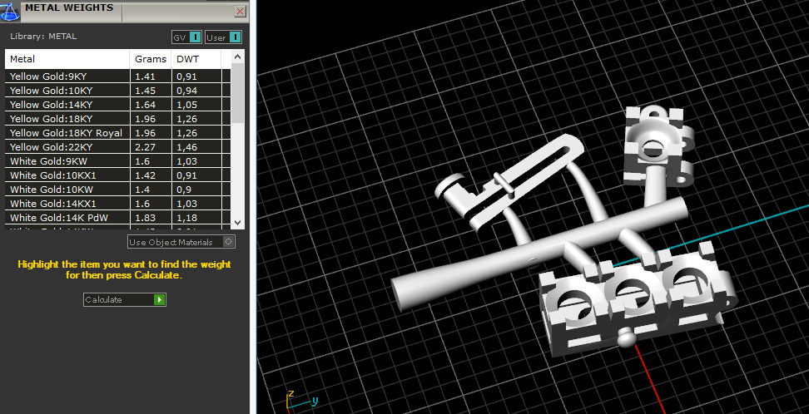
Task: Click the METAL WEIGHTS panel title
Action: 69,7
